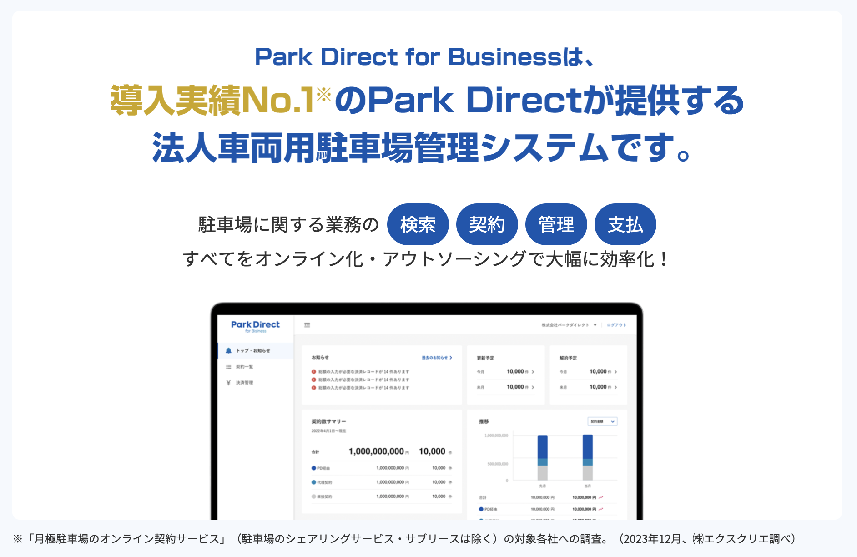The width and height of the screenshot is (857, 557).
Task: Open the 過去のお知らせ link
Action: (437, 358)
